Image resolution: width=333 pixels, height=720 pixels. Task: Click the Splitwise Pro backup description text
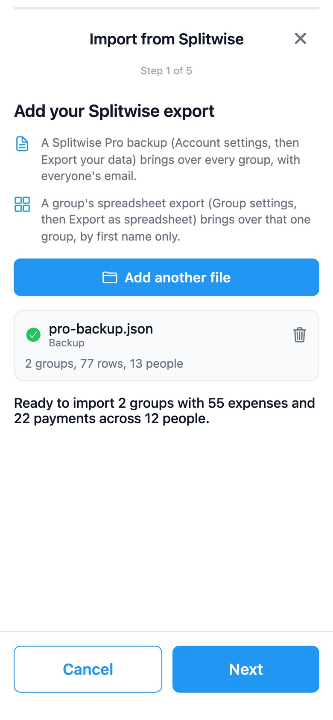point(171,159)
